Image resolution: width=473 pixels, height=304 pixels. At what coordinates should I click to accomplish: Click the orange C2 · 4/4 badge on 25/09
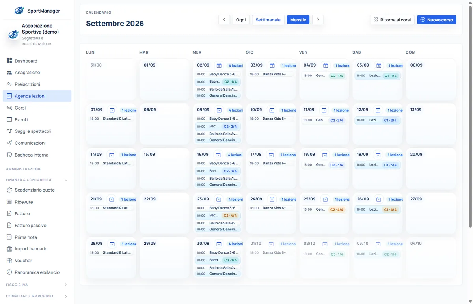coord(337,210)
